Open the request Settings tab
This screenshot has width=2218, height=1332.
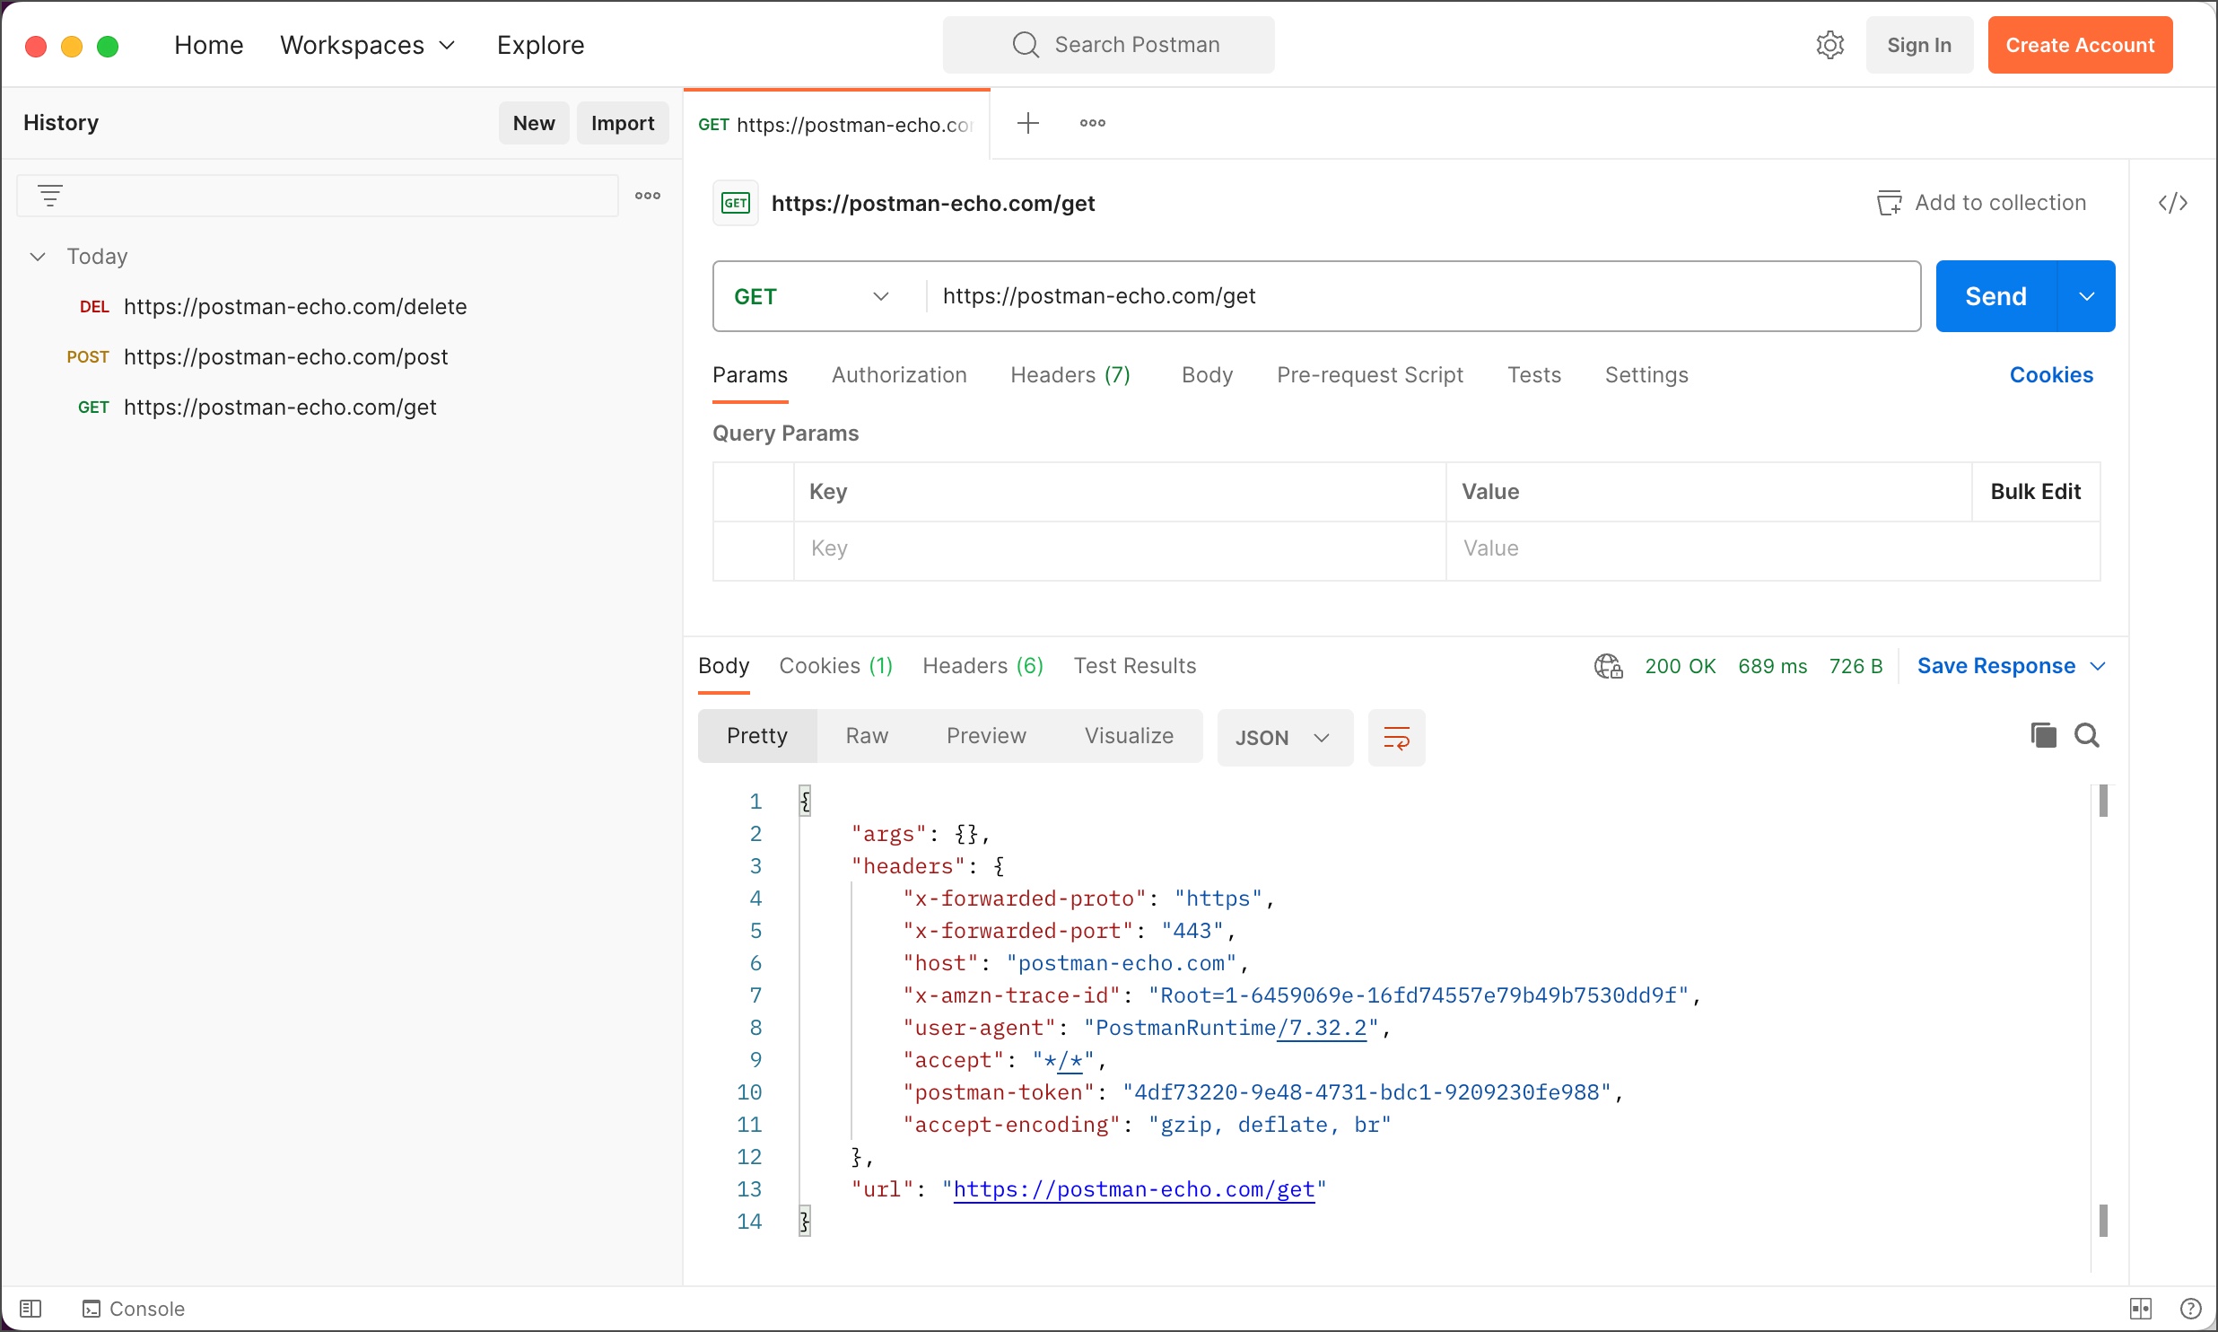pos(1646,375)
